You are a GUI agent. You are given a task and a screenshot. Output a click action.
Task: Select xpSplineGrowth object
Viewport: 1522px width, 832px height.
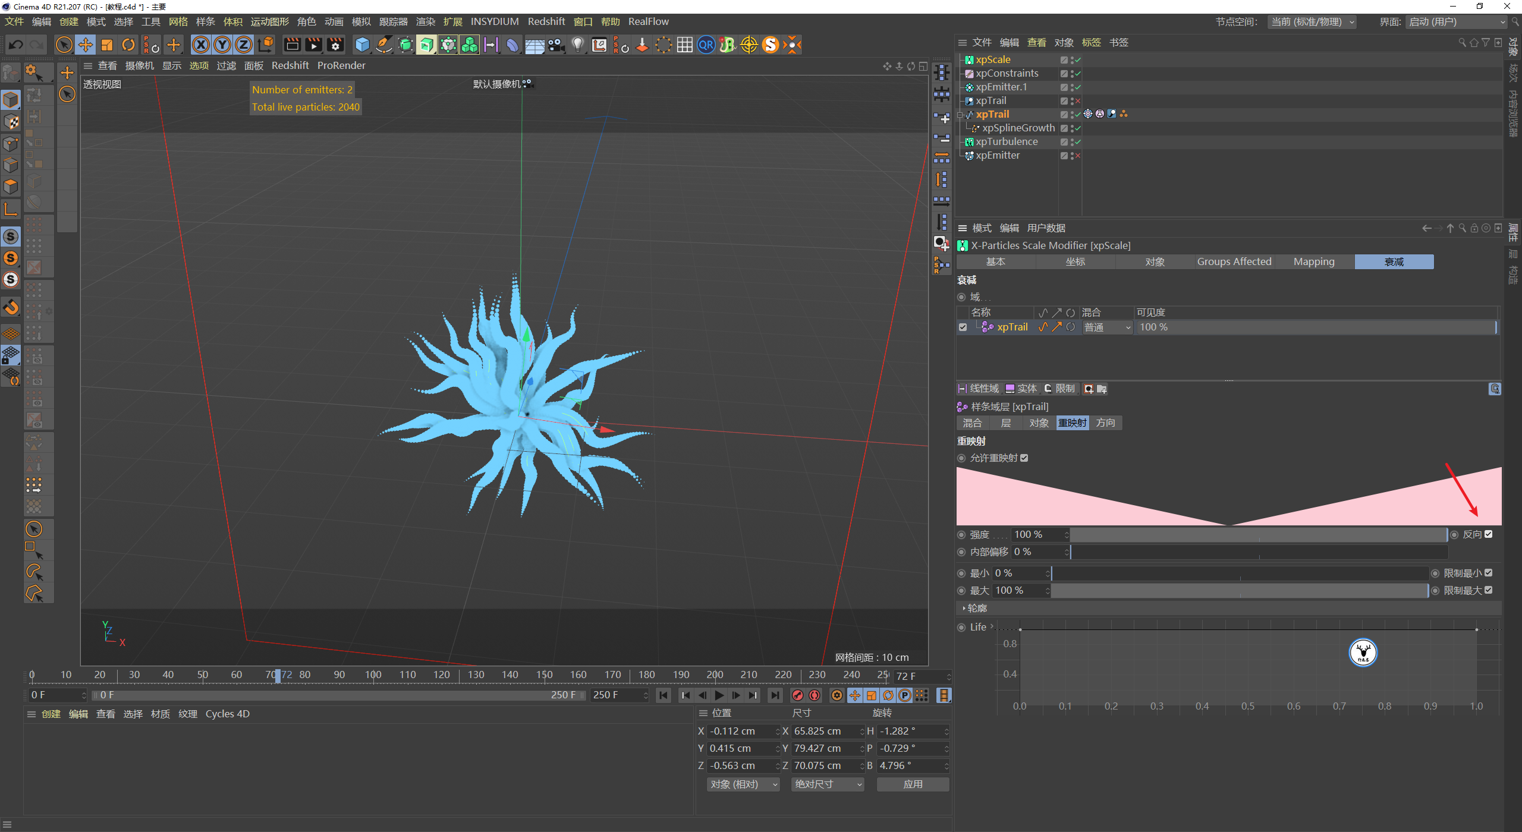click(x=1018, y=128)
